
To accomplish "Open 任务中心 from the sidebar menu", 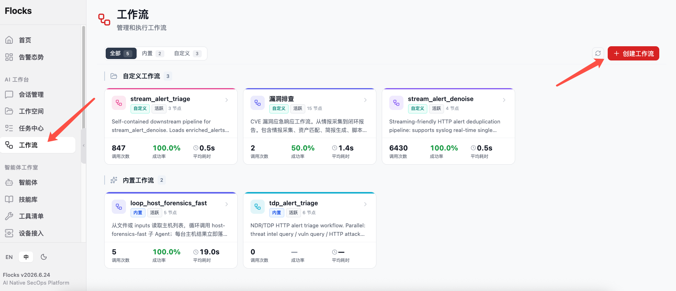I will tap(38, 128).
